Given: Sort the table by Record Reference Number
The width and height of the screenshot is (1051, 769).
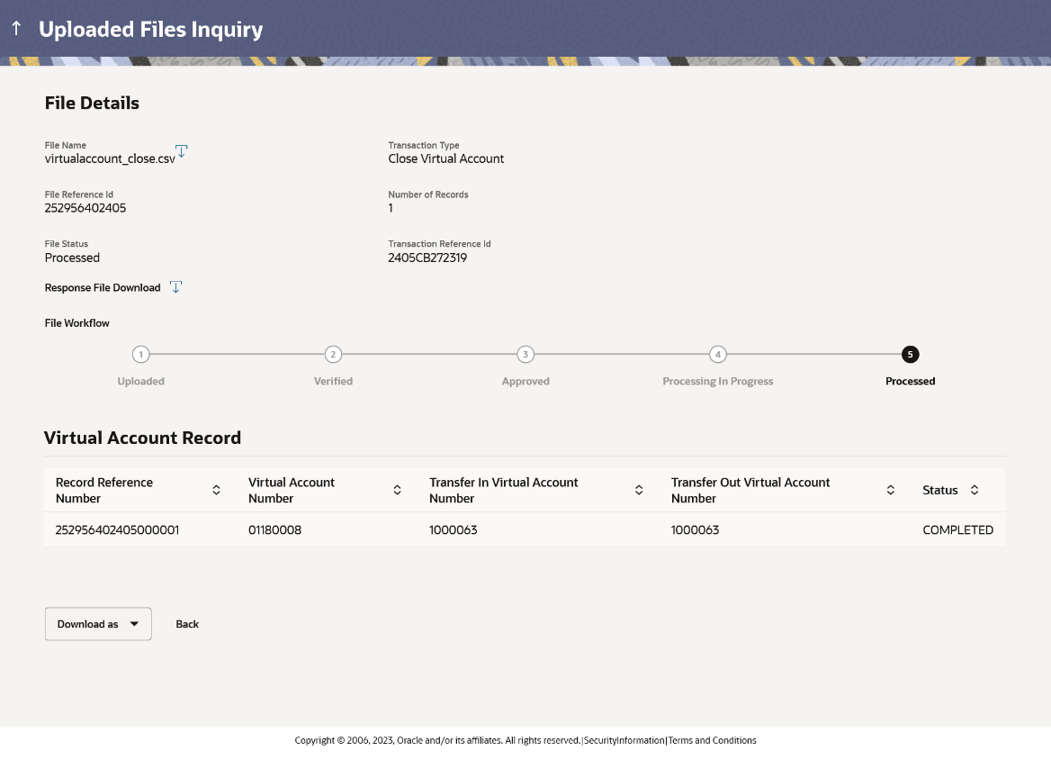Looking at the screenshot, I should point(216,490).
